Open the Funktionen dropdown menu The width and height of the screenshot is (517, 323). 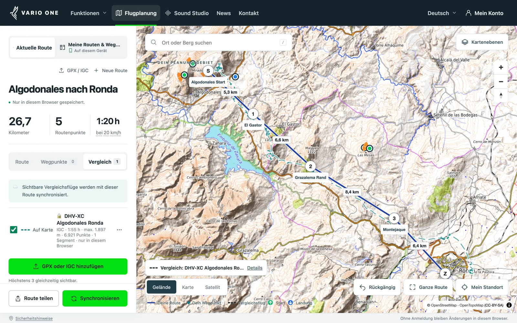(x=88, y=13)
